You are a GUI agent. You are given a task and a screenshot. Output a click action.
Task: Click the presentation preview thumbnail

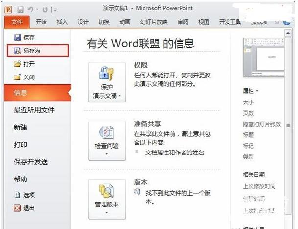(264, 58)
